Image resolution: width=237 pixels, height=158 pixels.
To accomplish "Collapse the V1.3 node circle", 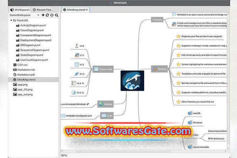I will coord(72,78).
